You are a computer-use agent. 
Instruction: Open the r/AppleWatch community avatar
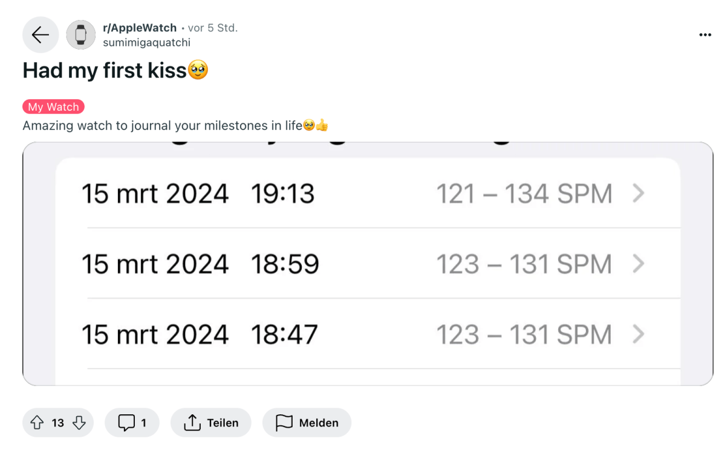[80, 34]
